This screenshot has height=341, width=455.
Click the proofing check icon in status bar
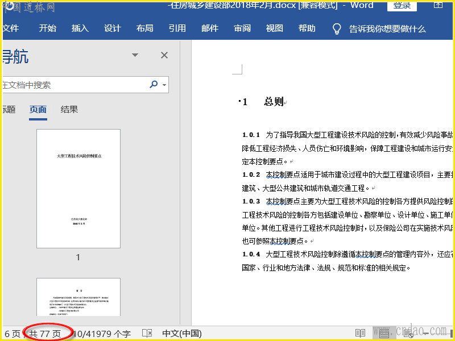(x=147, y=334)
